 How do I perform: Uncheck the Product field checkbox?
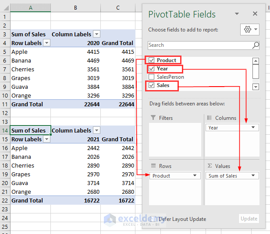click(152, 60)
